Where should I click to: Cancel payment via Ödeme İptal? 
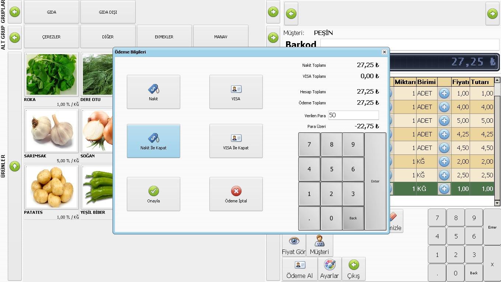pos(236,194)
